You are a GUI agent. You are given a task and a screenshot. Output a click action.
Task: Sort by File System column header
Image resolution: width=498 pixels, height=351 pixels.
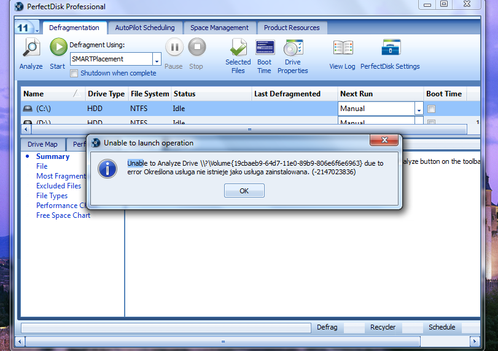coord(150,94)
